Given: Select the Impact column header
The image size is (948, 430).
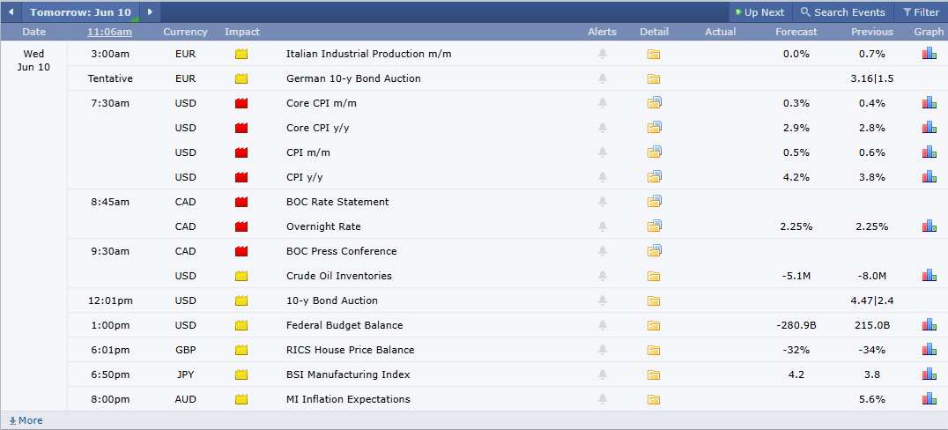Looking at the screenshot, I should tap(241, 32).
